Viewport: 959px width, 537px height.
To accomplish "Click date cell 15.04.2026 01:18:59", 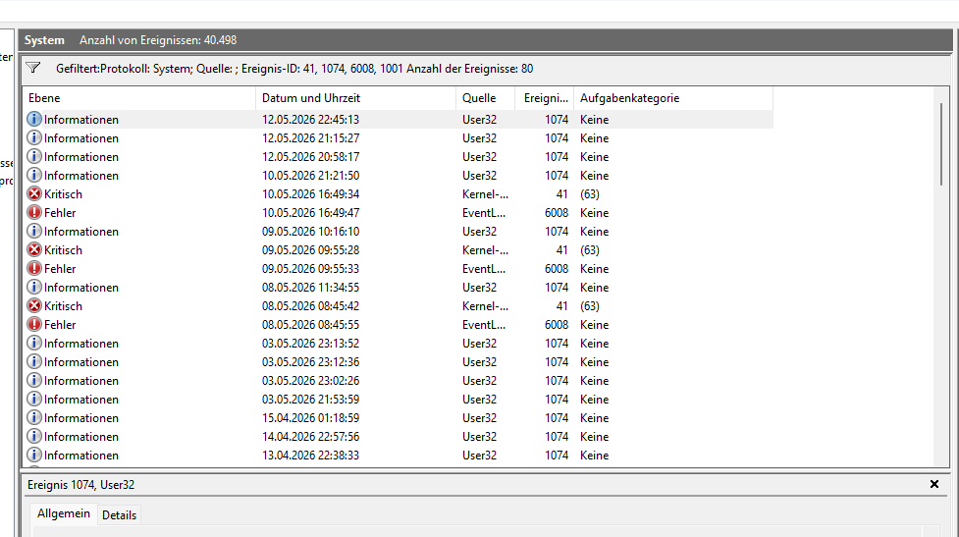I will pyautogui.click(x=311, y=418).
